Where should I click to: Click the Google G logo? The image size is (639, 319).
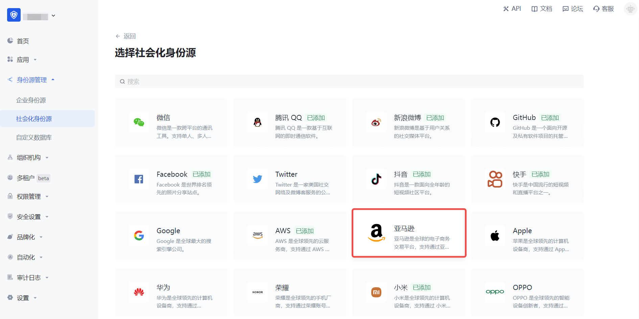click(139, 236)
